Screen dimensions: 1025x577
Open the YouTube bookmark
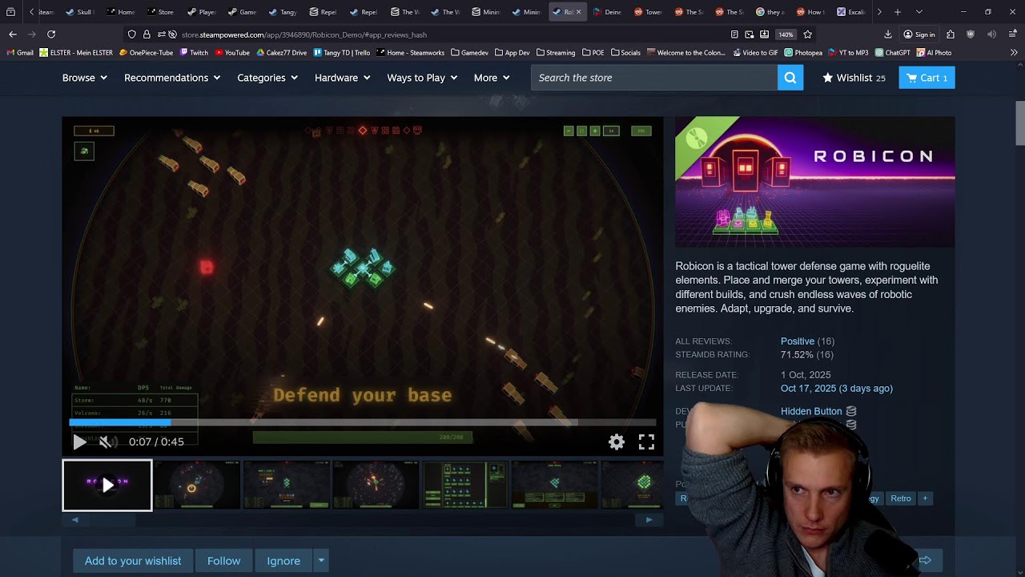pyautogui.click(x=232, y=53)
